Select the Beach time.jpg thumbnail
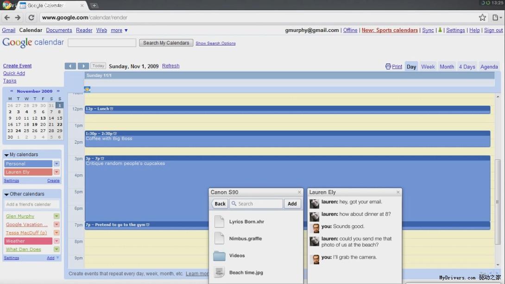 click(x=219, y=272)
